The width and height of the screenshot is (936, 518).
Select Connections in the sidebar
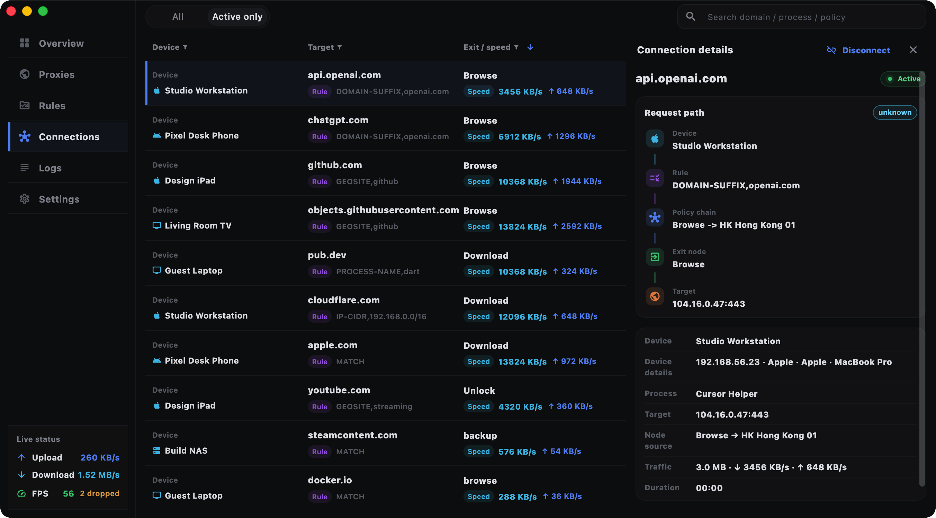coord(68,137)
